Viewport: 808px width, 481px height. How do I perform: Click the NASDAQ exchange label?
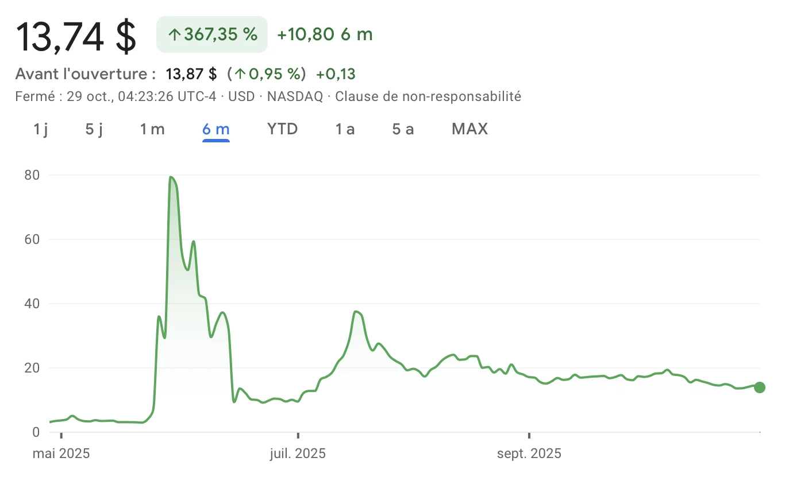click(294, 96)
